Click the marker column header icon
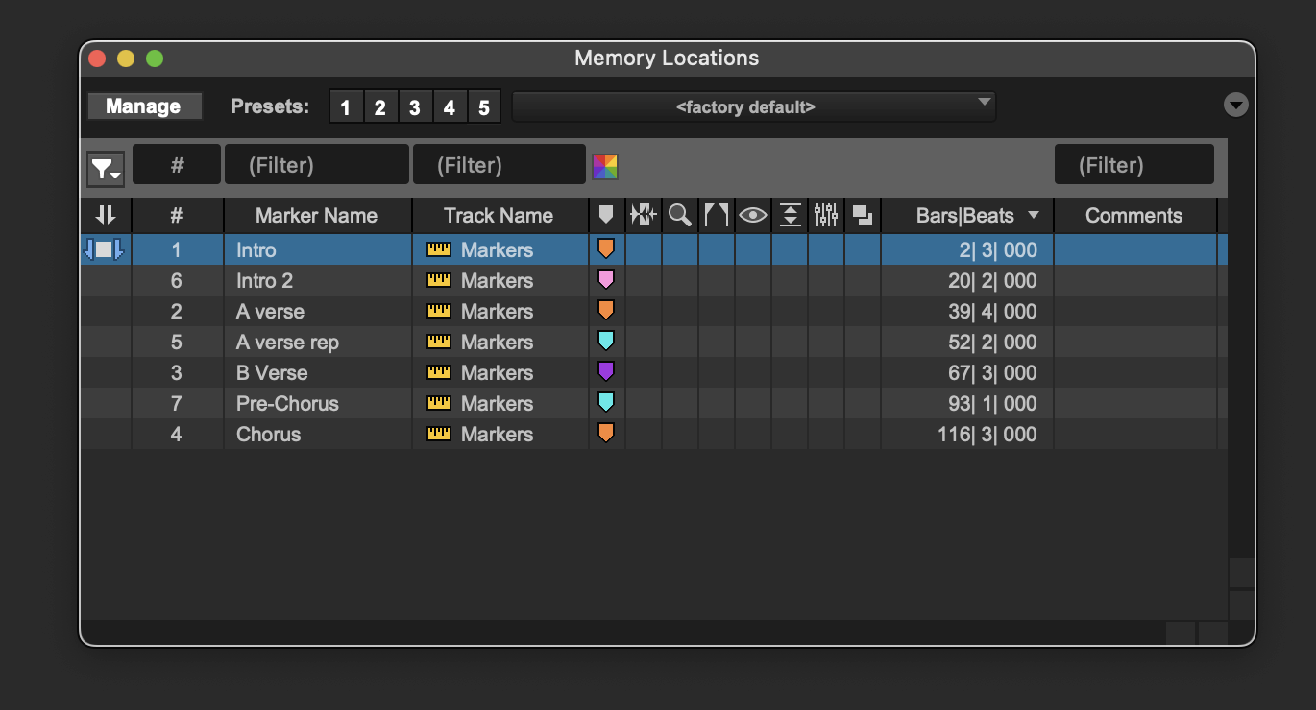Screen dimensions: 1316x710 pyautogui.click(x=606, y=216)
